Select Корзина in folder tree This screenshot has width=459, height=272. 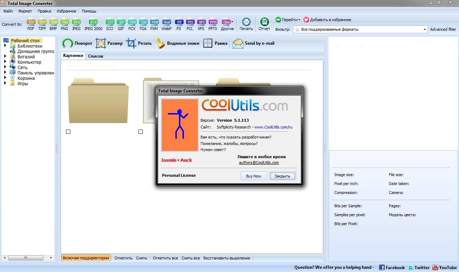(x=26, y=78)
